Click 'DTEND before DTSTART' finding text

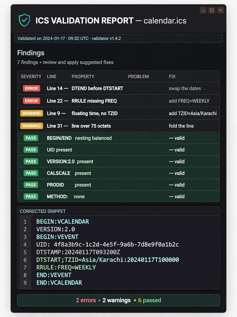[x=97, y=88]
